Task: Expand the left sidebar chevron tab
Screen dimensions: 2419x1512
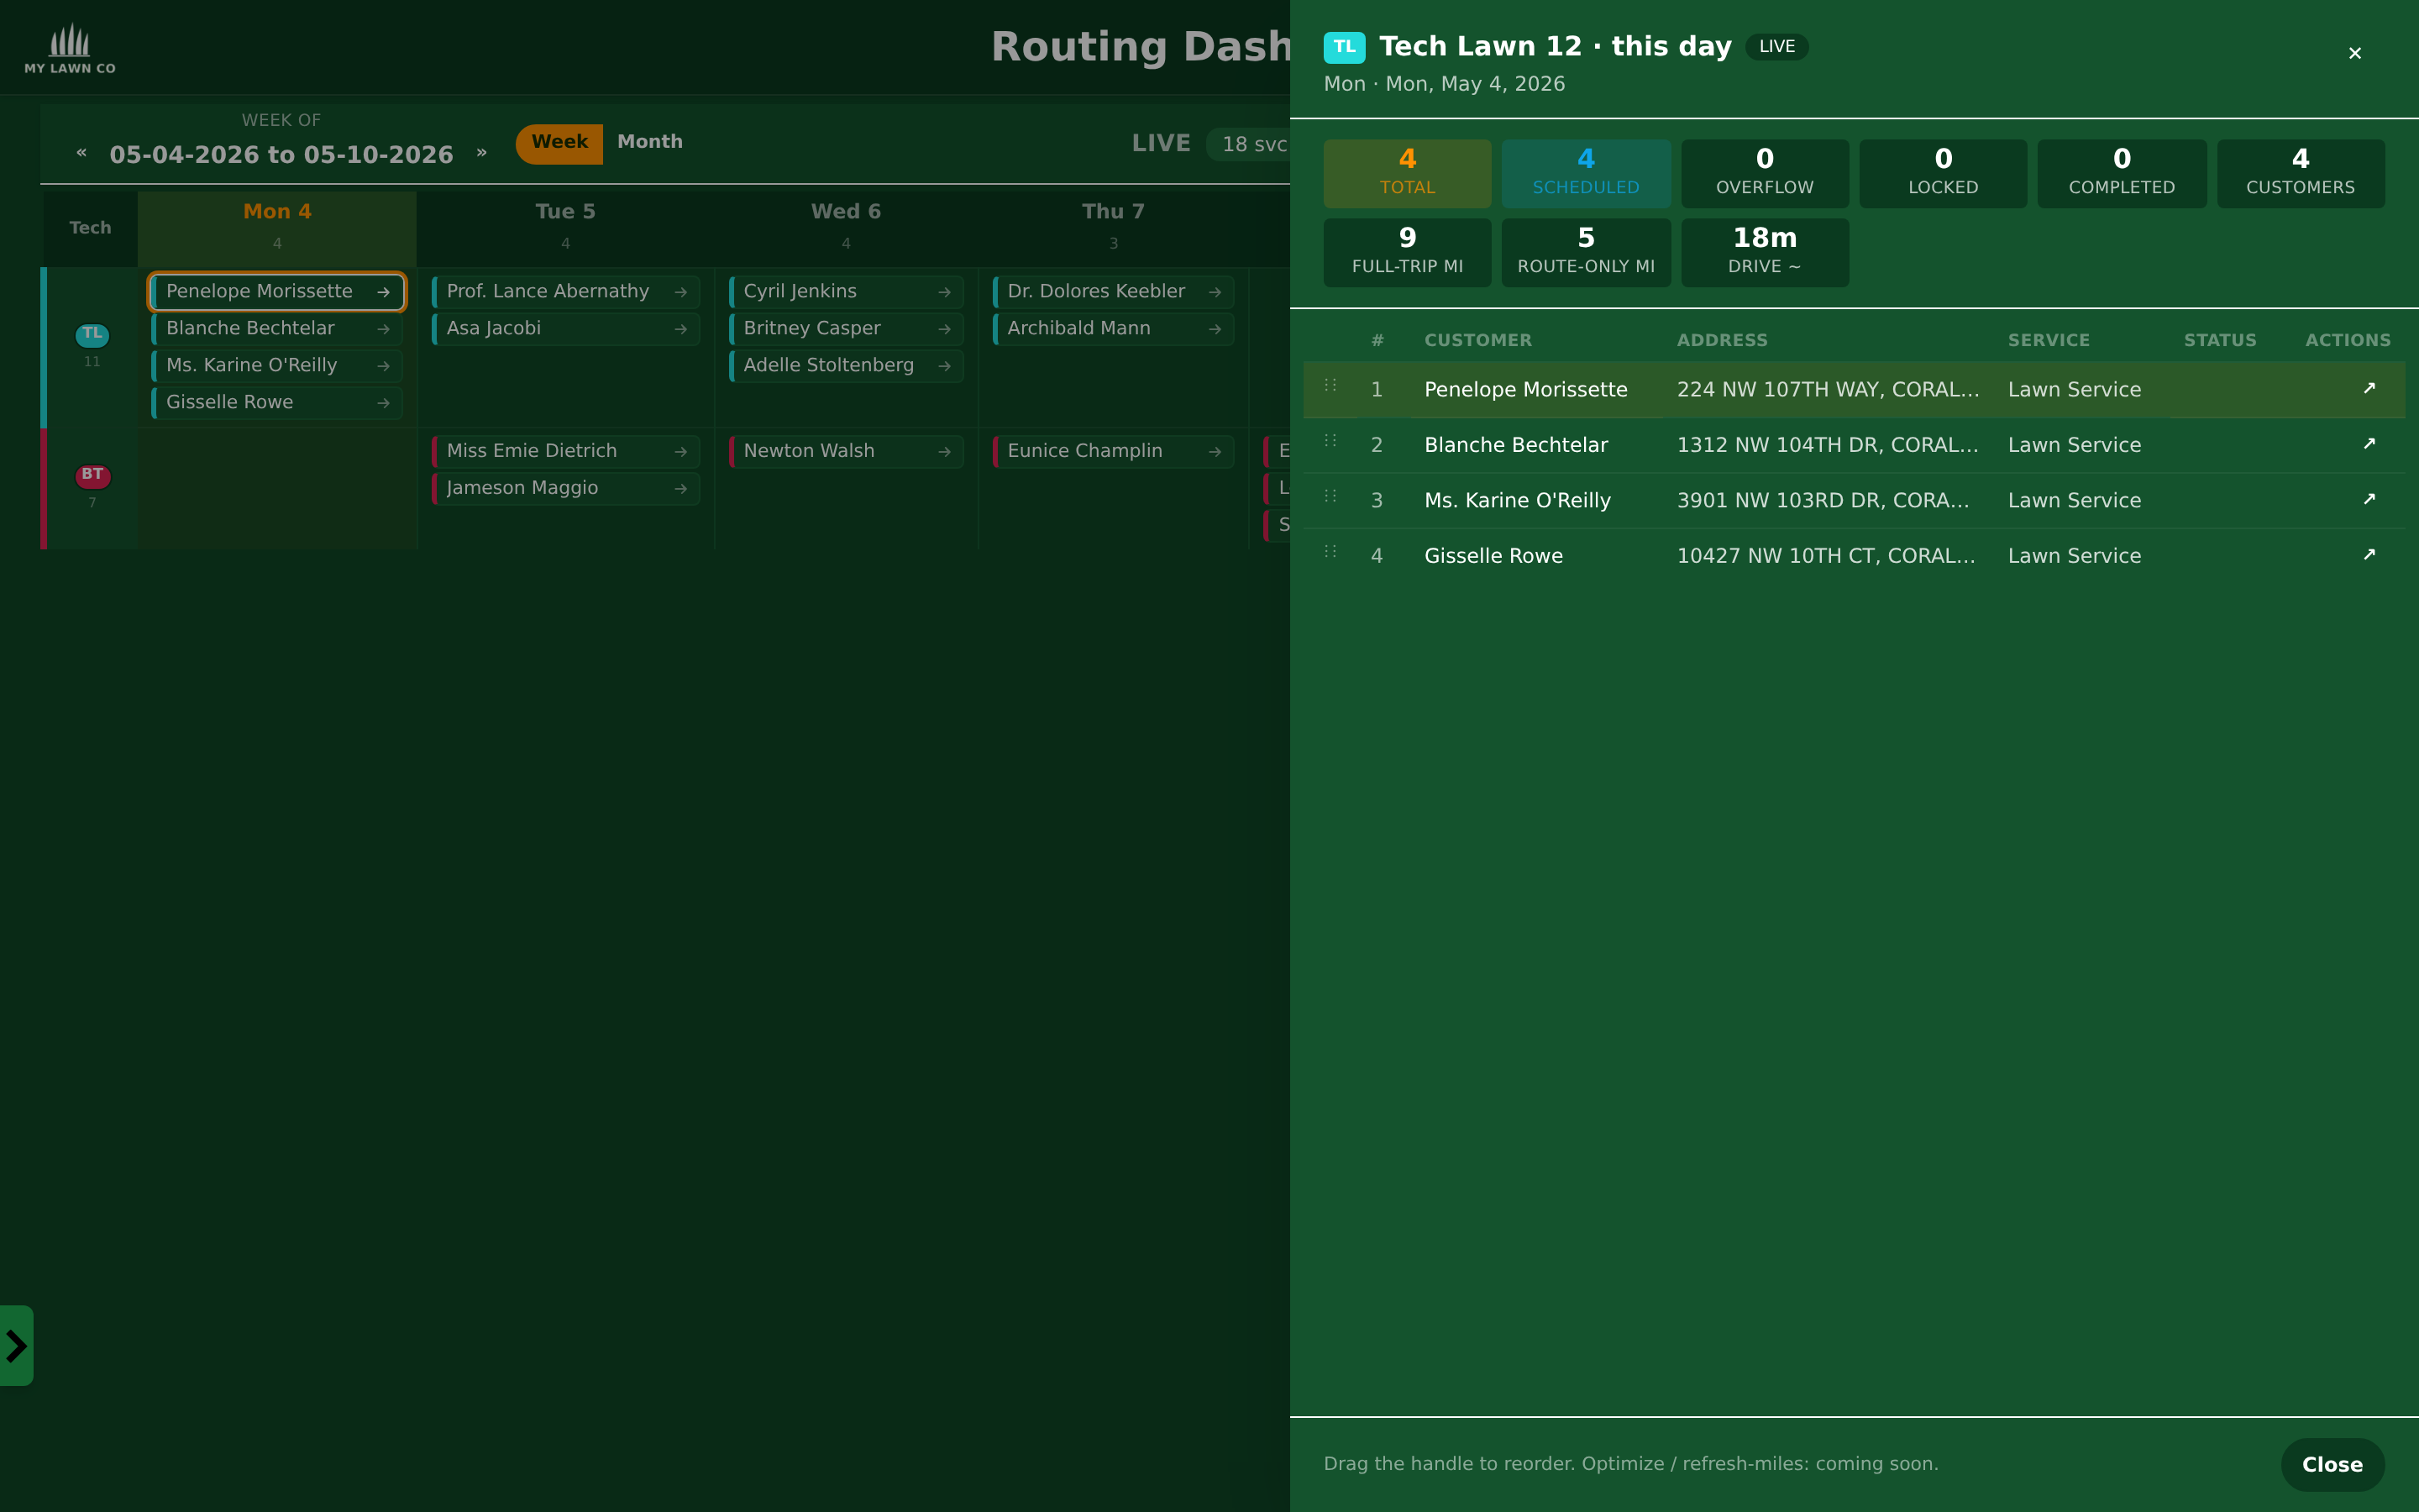Action: tap(16, 1345)
